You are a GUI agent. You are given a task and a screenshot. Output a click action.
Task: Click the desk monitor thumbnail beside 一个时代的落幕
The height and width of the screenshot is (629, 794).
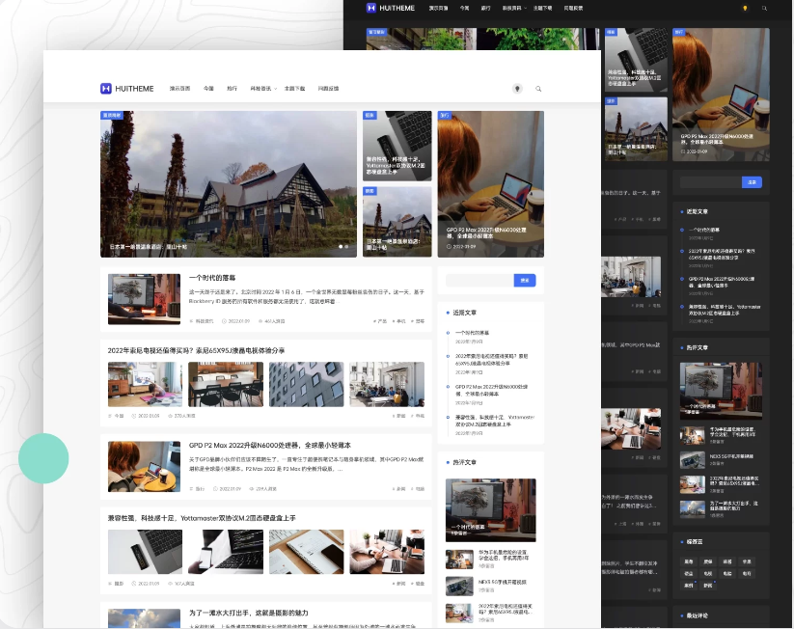pos(145,299)
